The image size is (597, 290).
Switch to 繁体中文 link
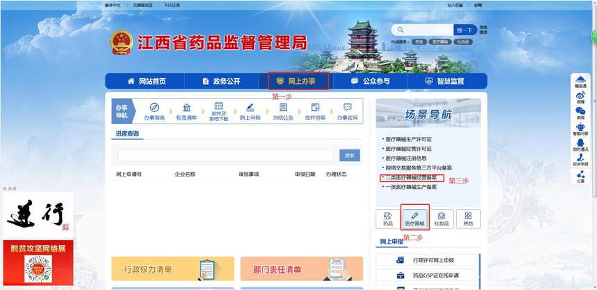coord(112,6)
